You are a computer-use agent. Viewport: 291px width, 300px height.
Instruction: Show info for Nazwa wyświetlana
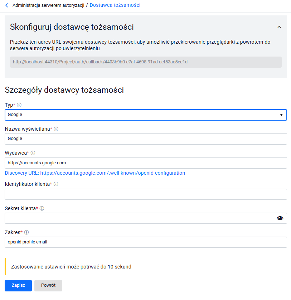point(56,129)
